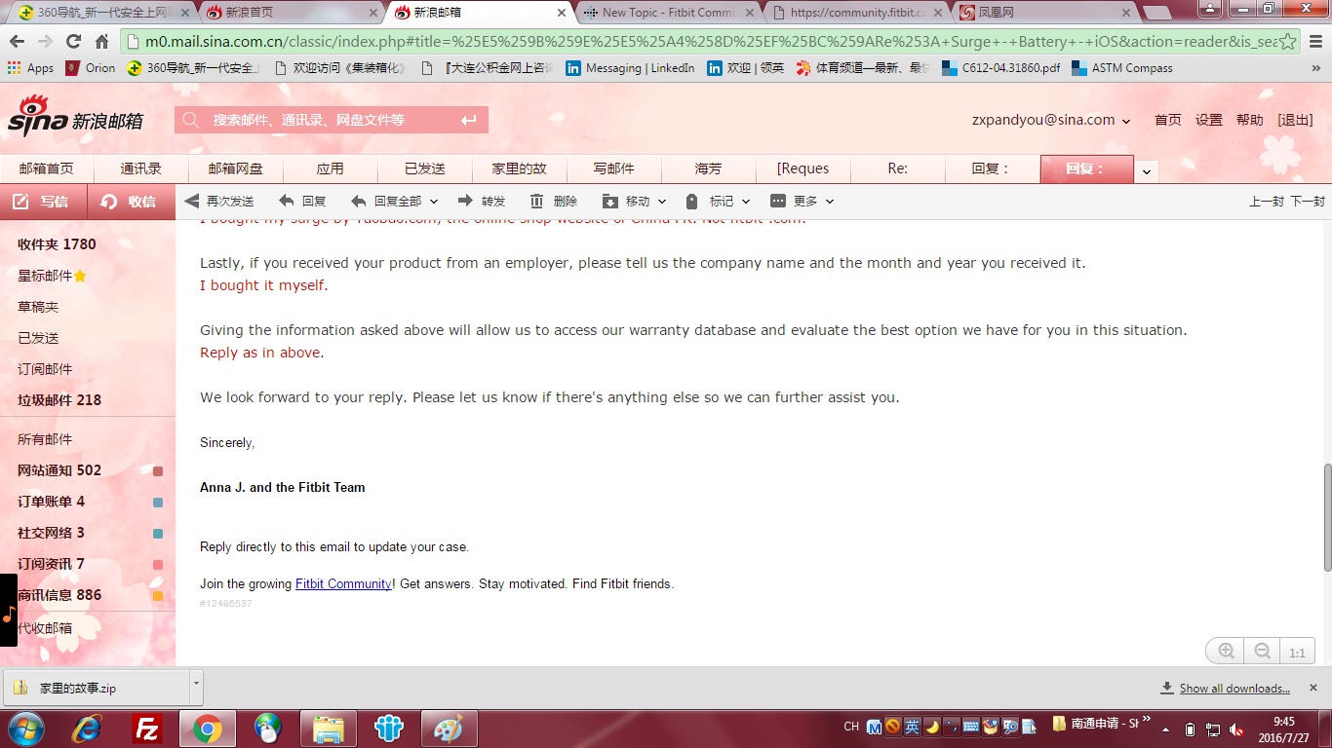This screenshot has width=1332, height=748.
Task: Click the search submit enter icon
Action: [x=469, y=120]
